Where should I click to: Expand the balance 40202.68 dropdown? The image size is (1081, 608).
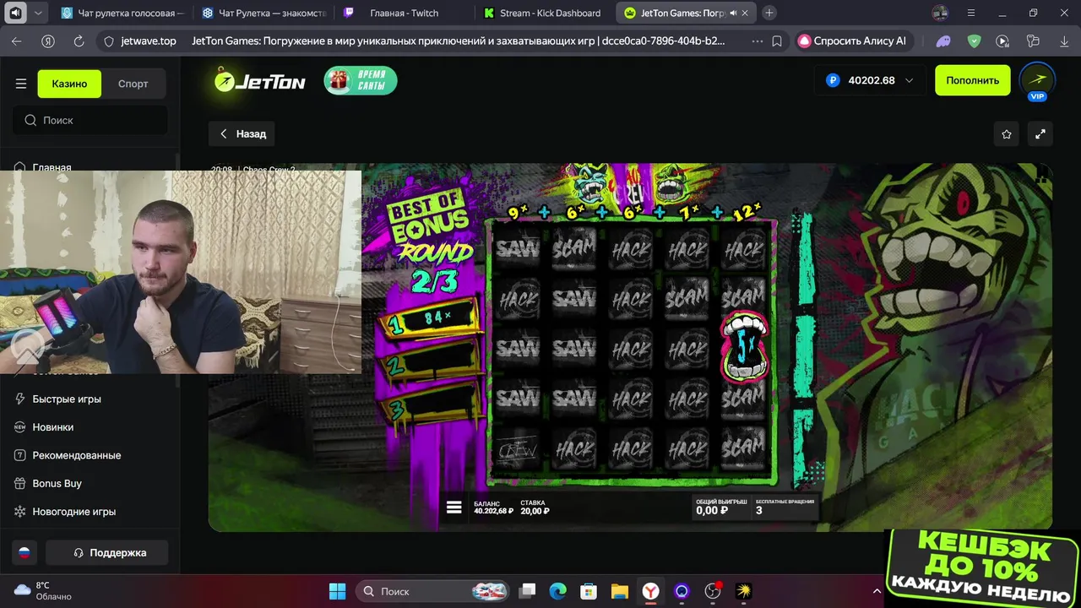click(870, 80)
